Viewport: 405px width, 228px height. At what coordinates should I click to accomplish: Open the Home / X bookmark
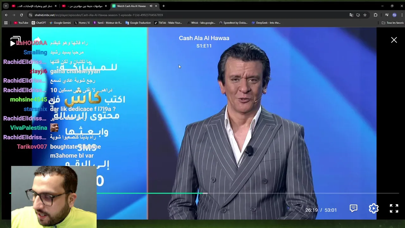point(82,23)
